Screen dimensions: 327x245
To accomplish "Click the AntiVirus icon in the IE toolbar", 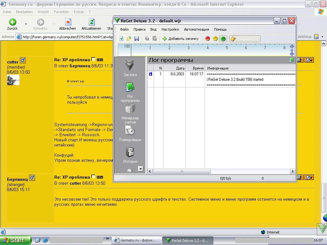I will [x=316, y=37].
